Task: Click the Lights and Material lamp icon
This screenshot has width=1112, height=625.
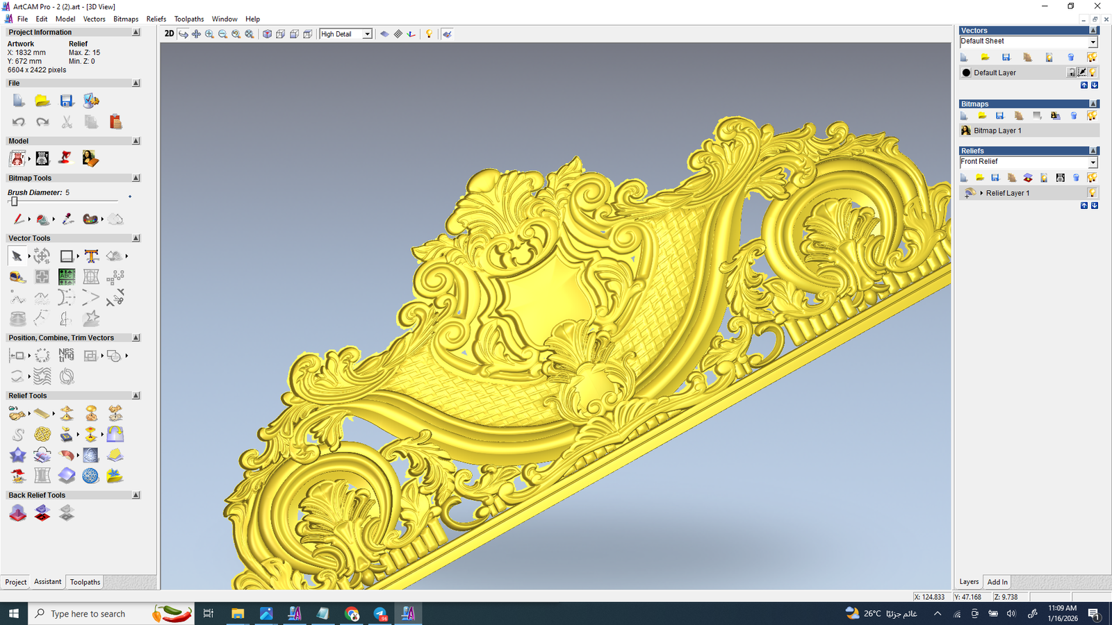Action: pos(429,34)
